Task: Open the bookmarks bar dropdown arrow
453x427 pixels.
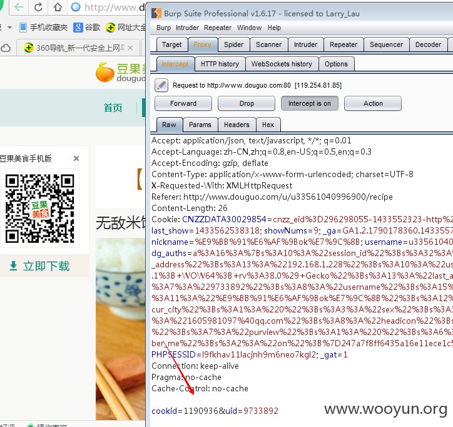Action: tap(9, 28)
